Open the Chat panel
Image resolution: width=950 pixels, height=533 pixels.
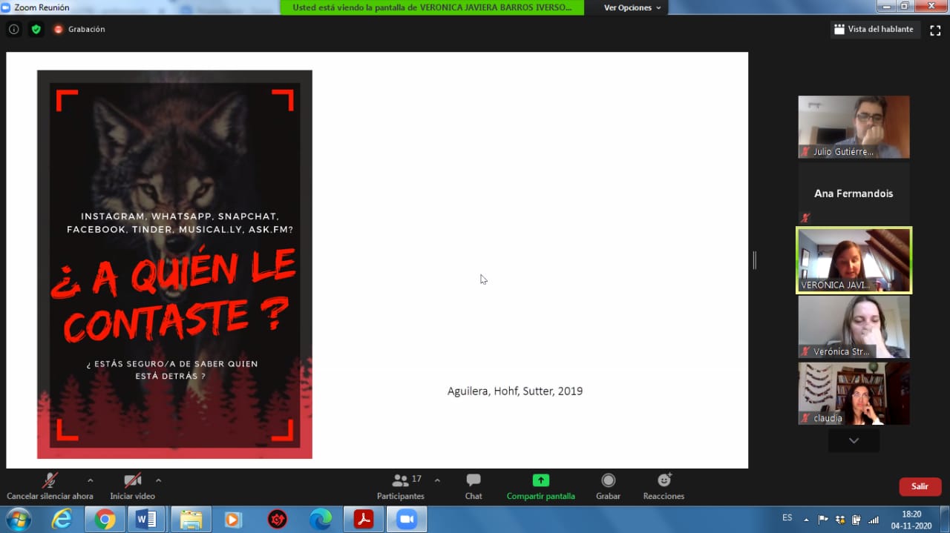[x=474, y=486]
